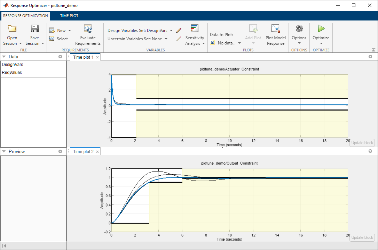The image size is (378, 250).
Task: Select the Time plot 2 tab
Action: (83, 152)
